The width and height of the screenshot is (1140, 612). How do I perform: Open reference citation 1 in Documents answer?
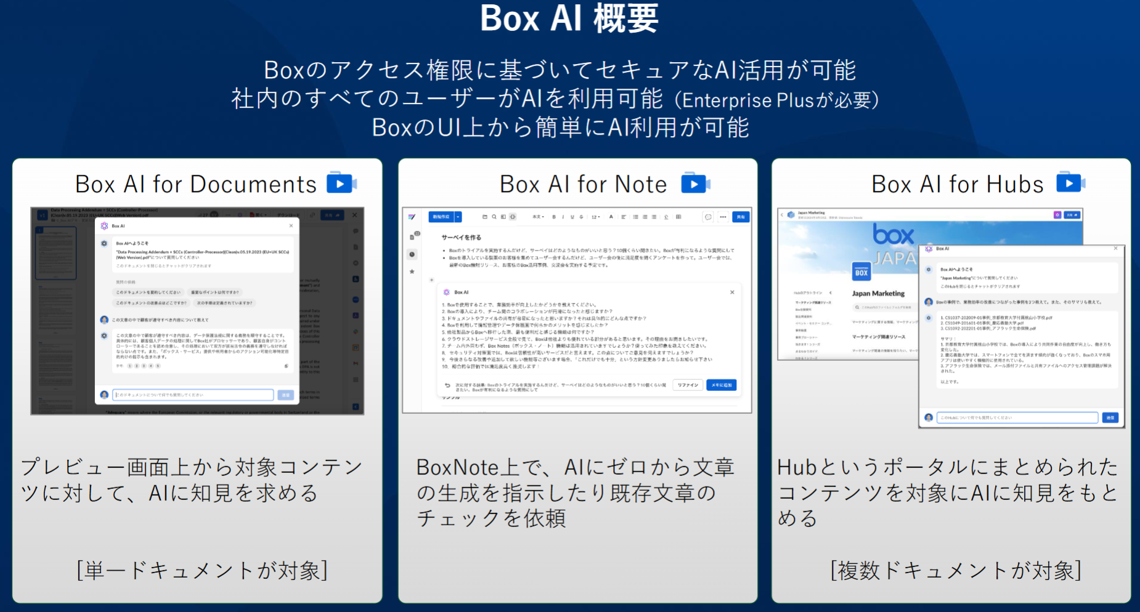point(129,366)
